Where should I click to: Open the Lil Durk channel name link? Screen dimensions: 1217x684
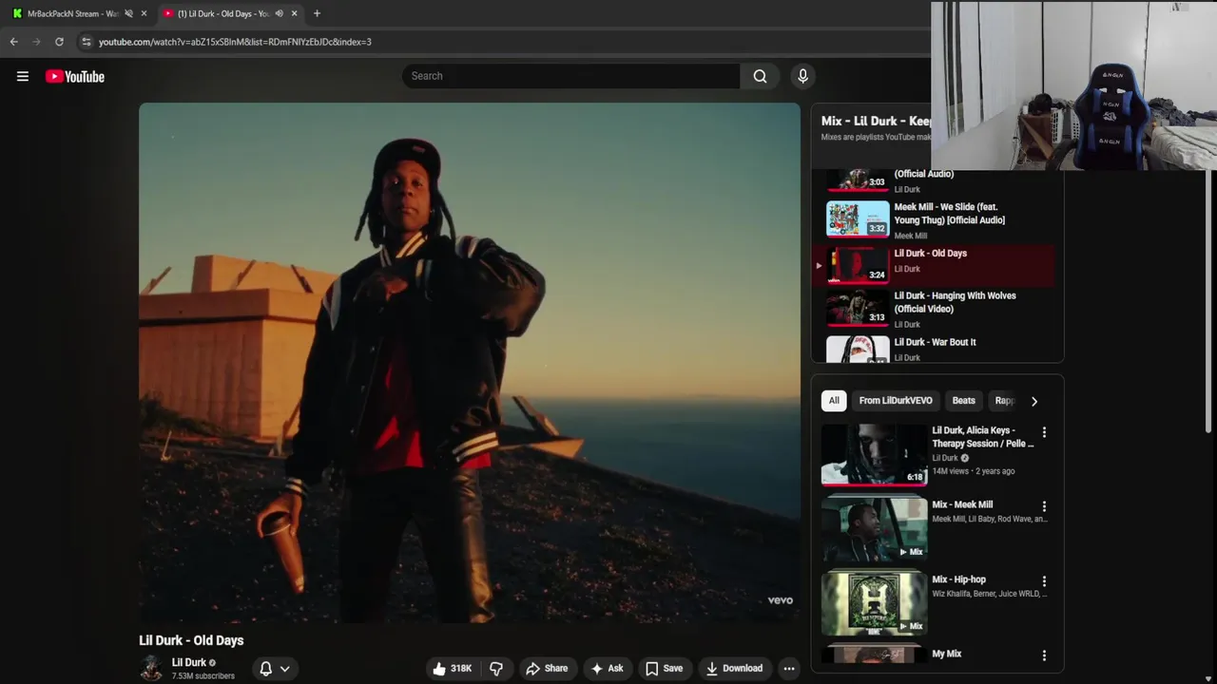188,662
